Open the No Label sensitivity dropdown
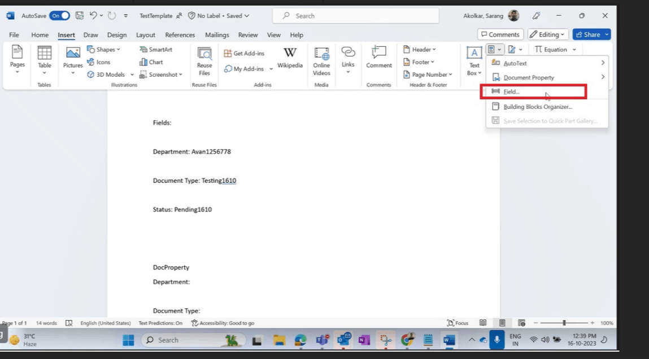 coord(219,16)
